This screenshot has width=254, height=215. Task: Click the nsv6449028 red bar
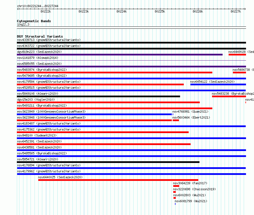click(x=237, y=55)
